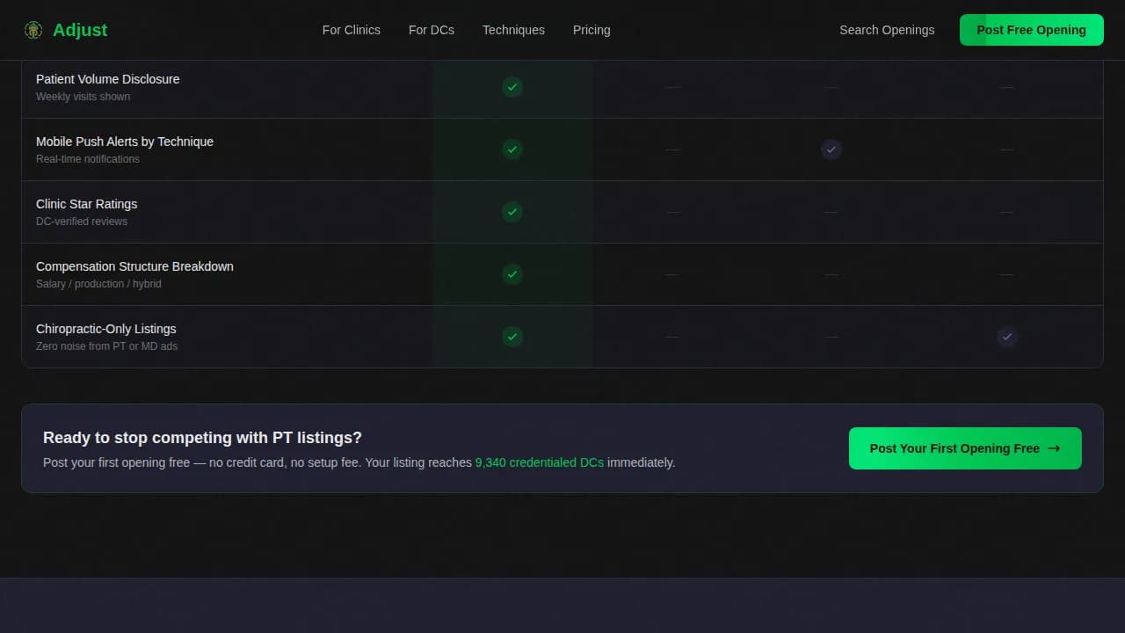The height and width of the screenshot is (633, 1125).
Task: Click green checkmark for Clinic Star Ratings
Action: (512, 212)
